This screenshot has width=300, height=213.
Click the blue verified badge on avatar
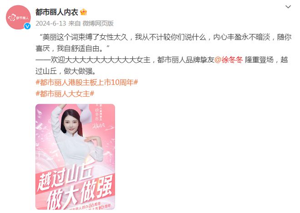click(27, 26)
